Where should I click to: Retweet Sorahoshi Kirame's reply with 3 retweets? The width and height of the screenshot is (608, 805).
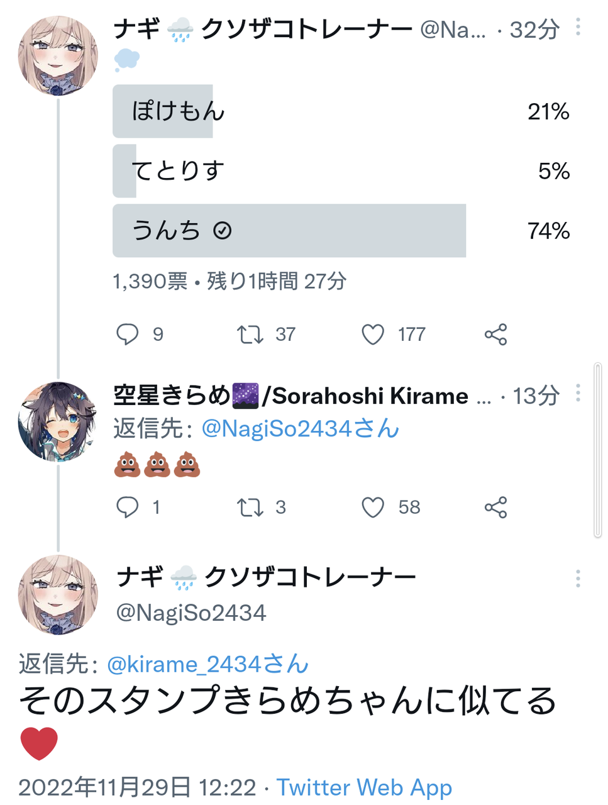click(250, 507)
